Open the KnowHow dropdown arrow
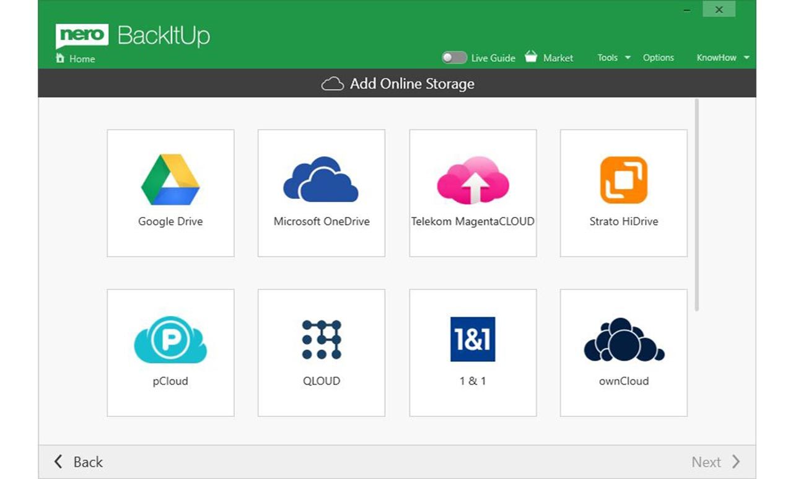 (747, 58)
